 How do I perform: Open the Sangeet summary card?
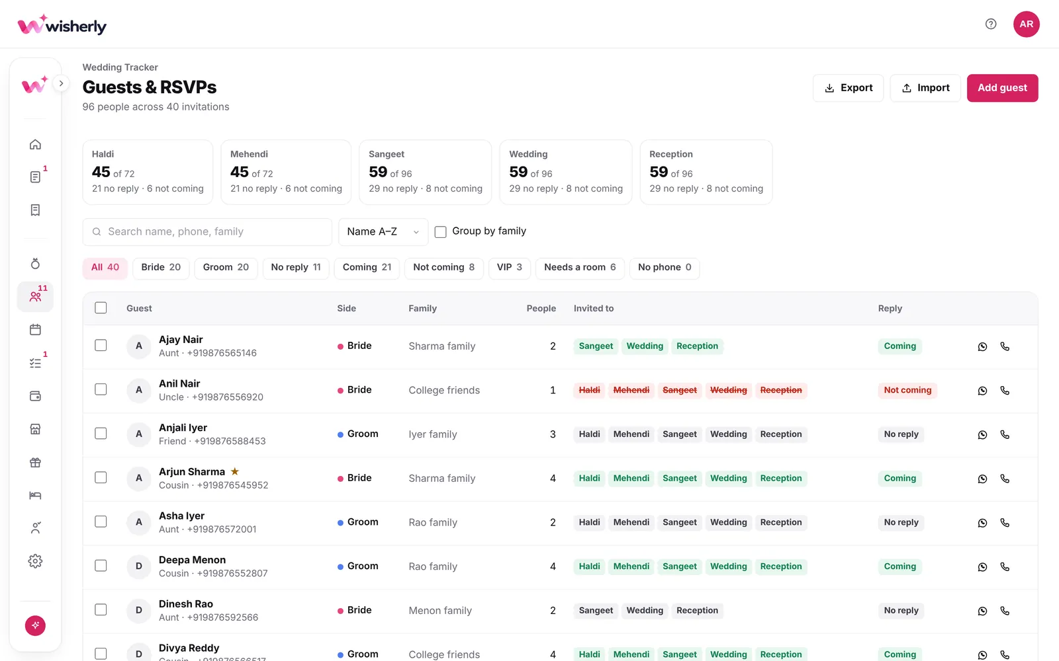coord(425,172)
